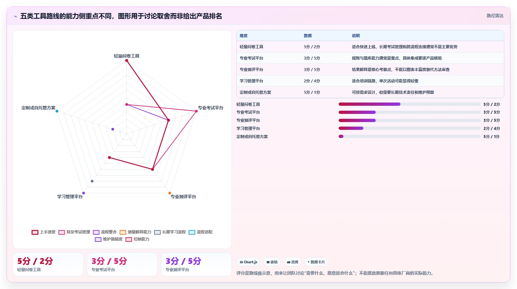Click the 专业测评平台 score card

[x=196, y=264]
